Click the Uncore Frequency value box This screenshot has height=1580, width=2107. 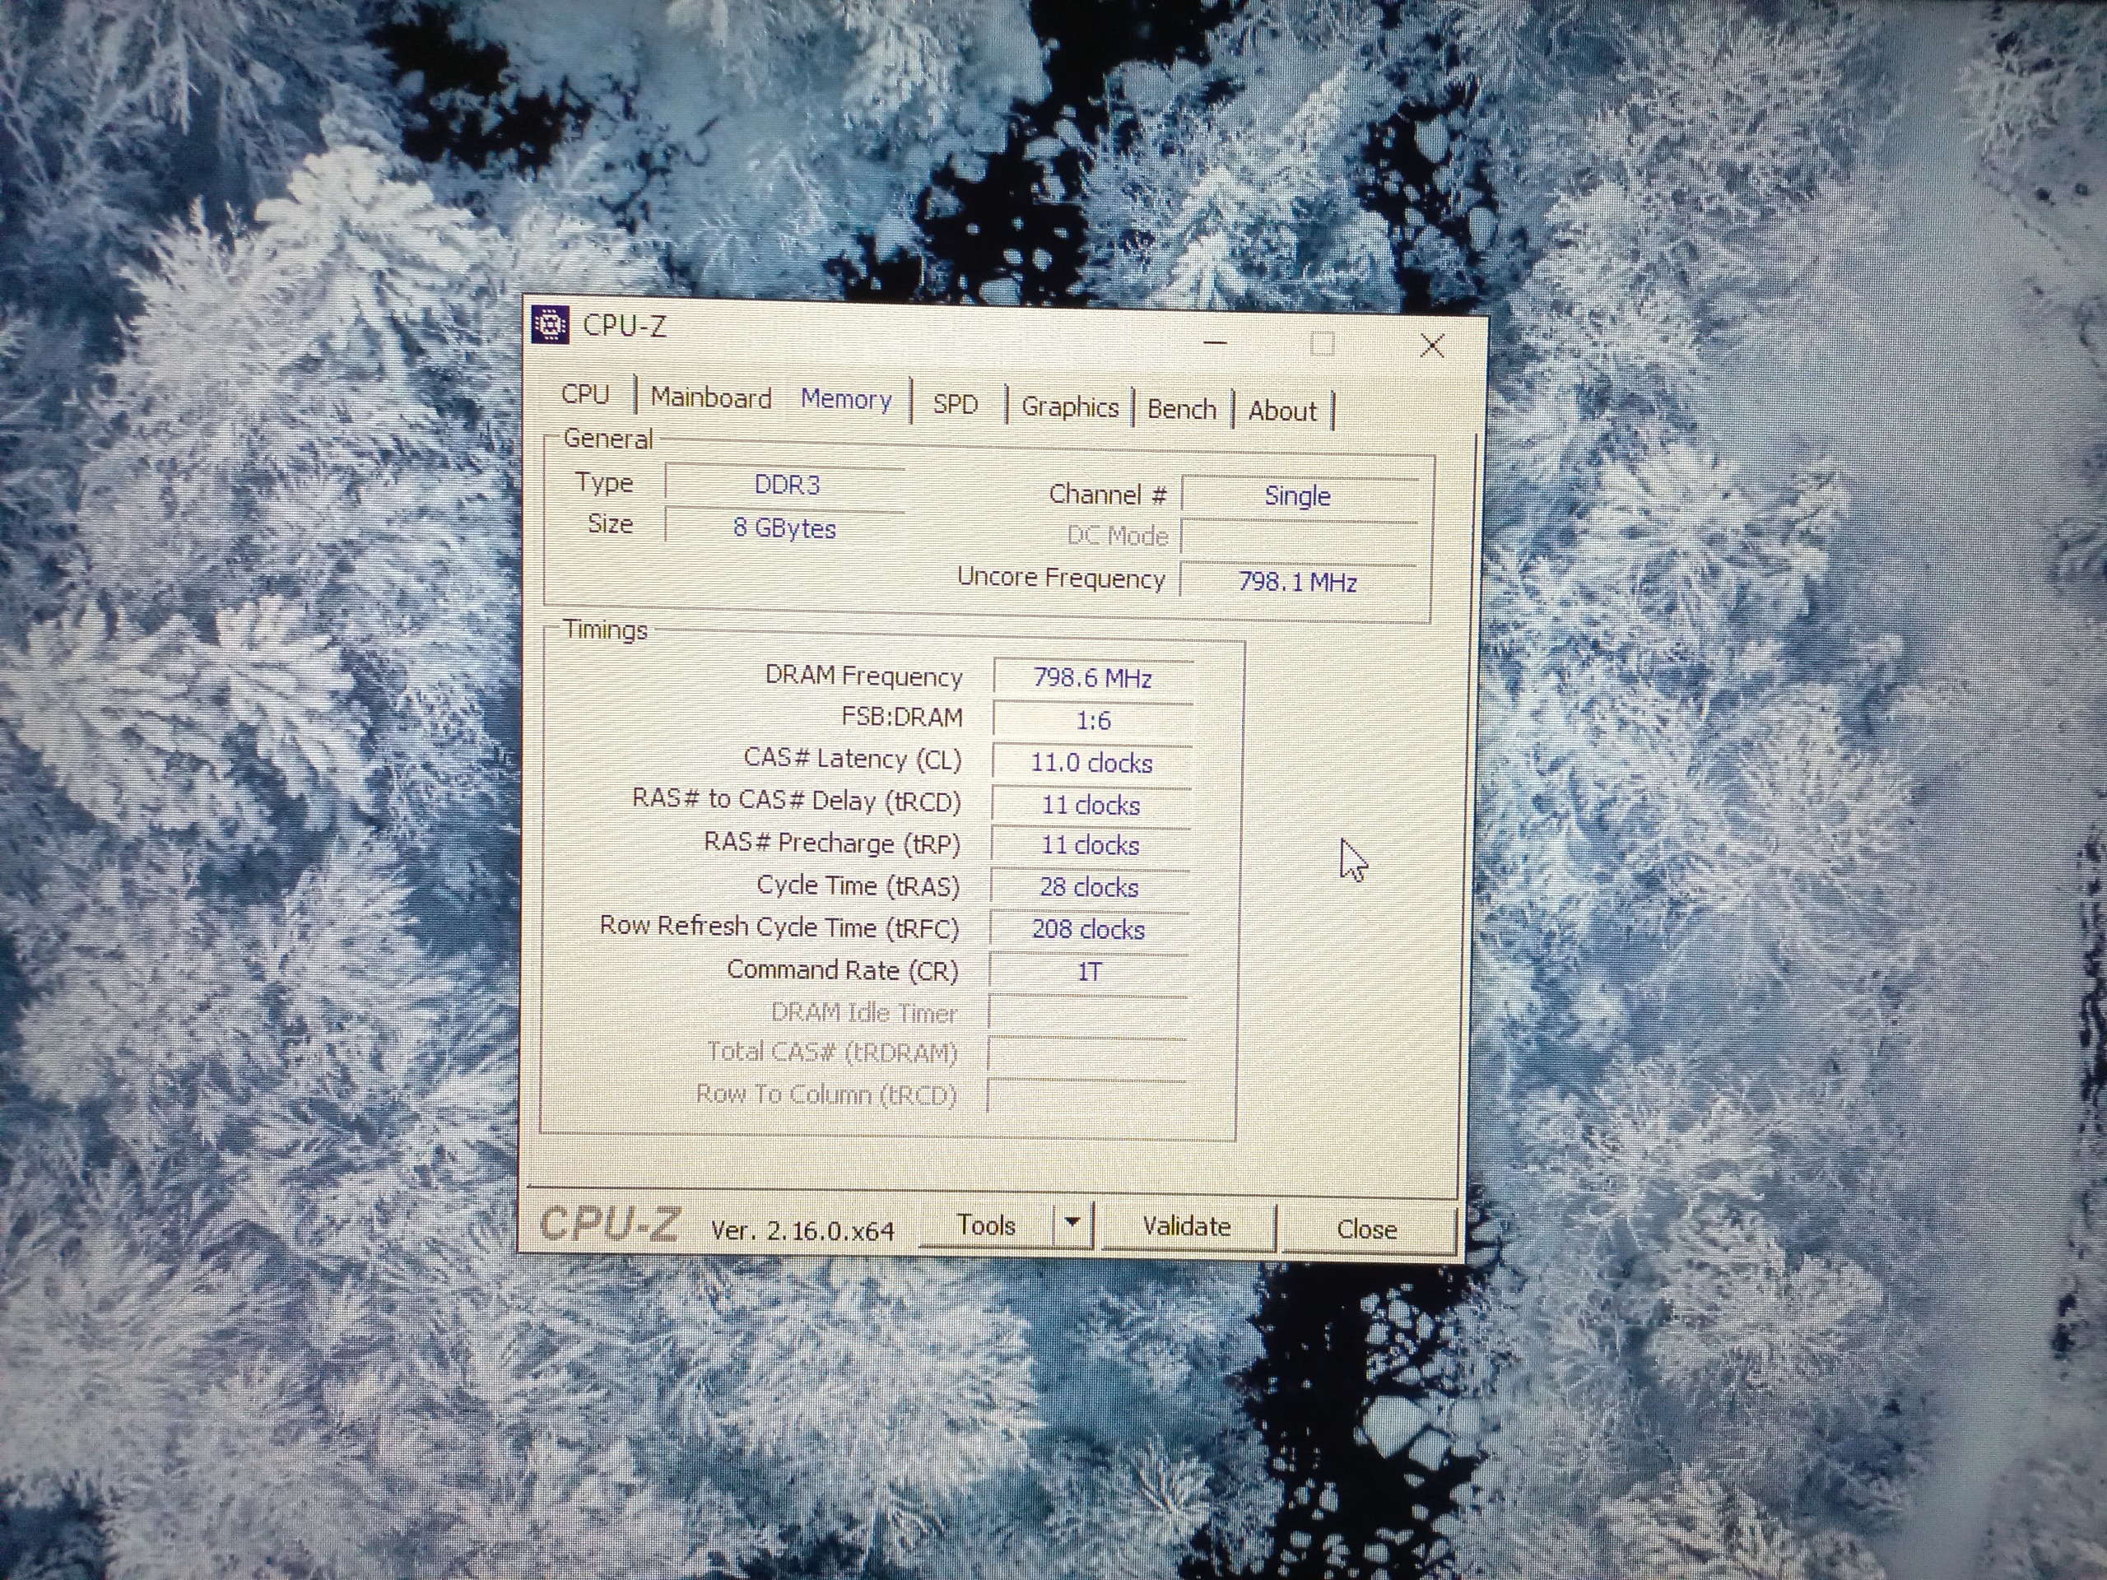(x=1297, y=582)
